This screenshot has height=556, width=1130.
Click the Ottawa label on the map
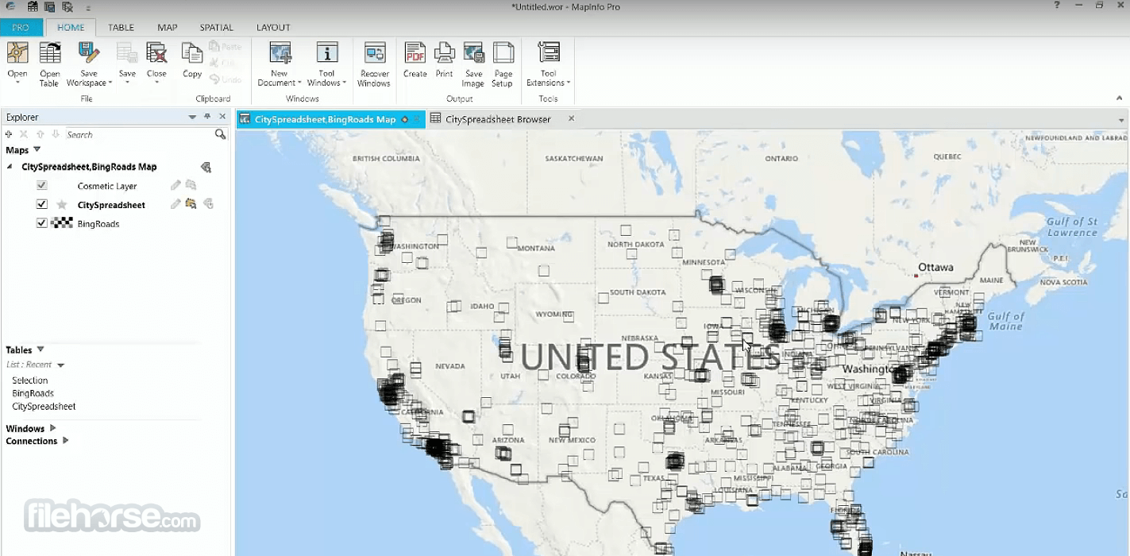(935, 267)
